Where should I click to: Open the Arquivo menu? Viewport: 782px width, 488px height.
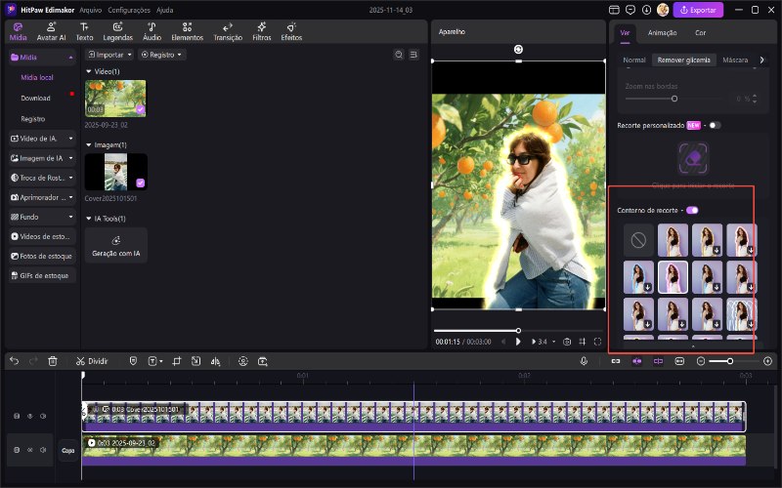click(90, 10)
